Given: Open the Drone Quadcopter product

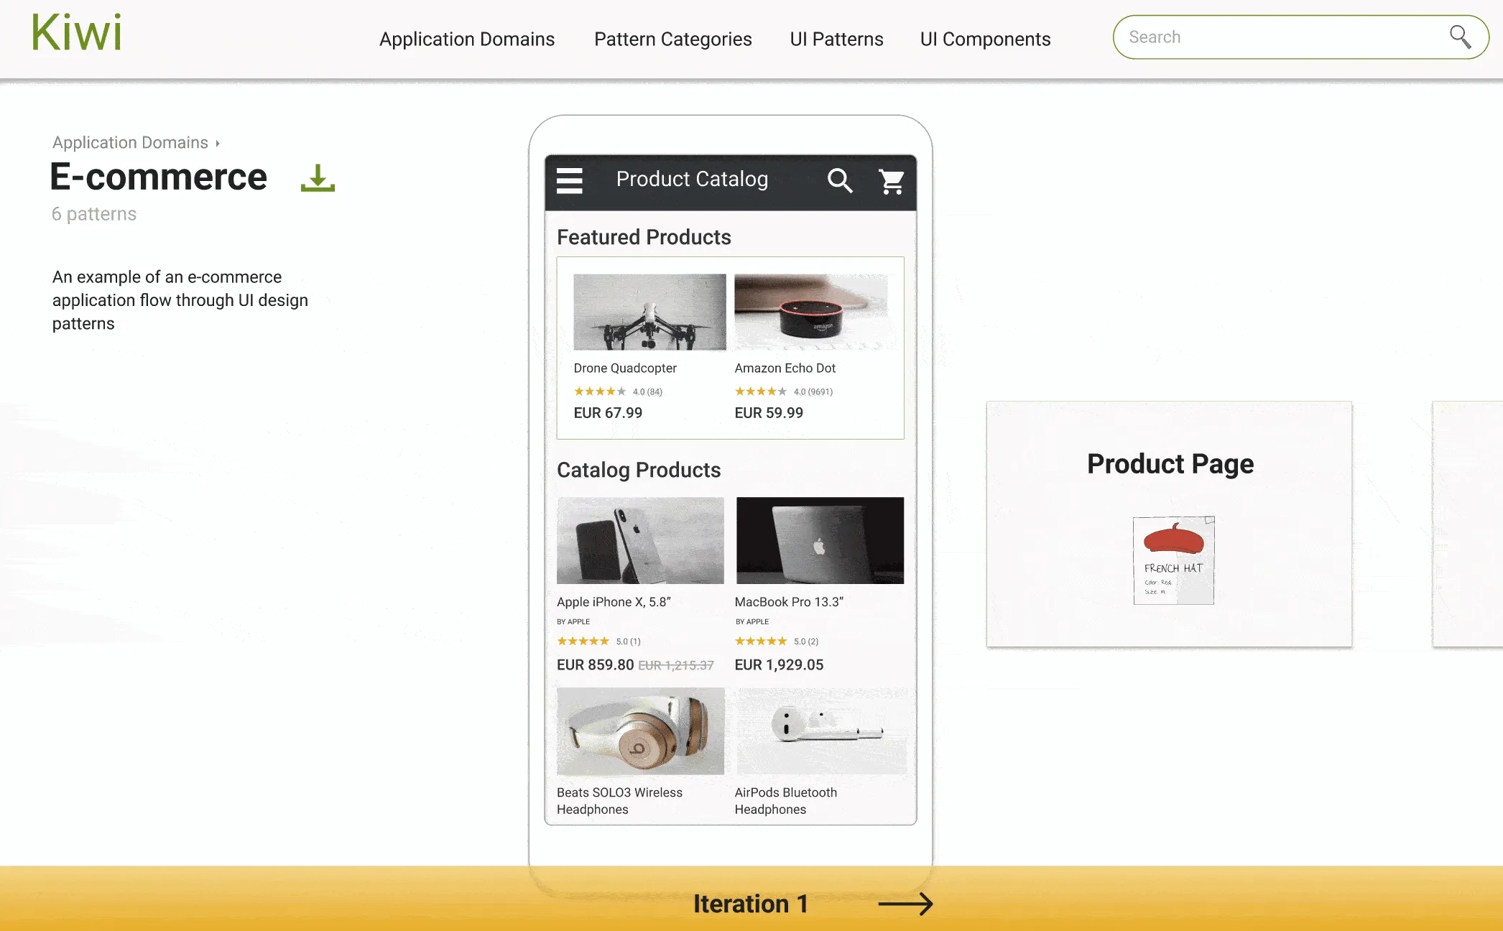Looking at the screenshot, I should 649,311.
